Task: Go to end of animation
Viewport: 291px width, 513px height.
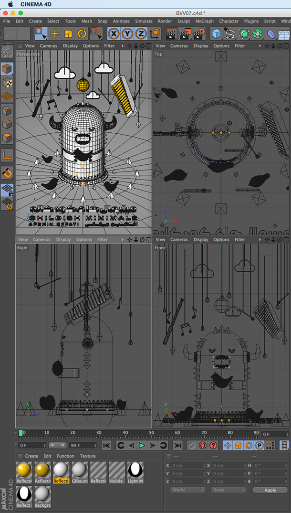Action: [x=177, y=445]
